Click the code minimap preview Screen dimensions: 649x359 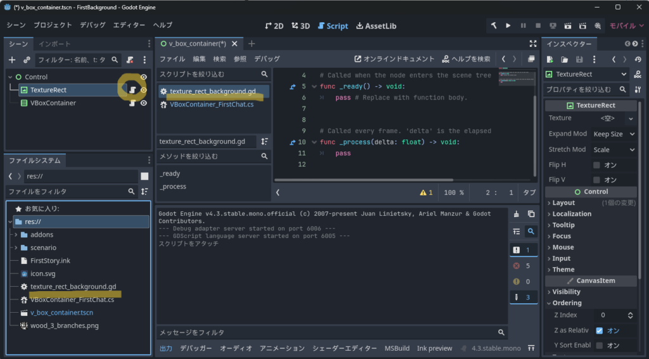pyautogui.click(x=515, y=78)
